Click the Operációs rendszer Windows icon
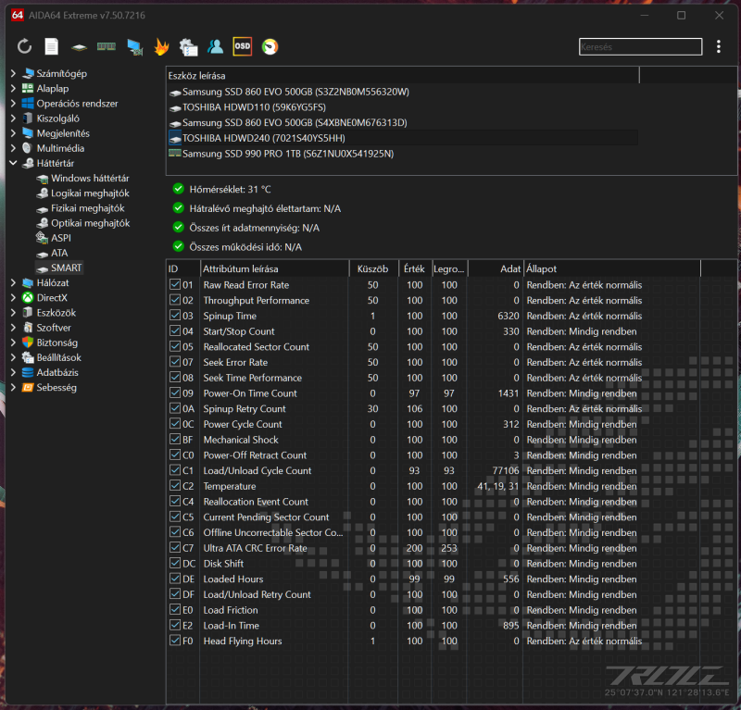This screenshot has height=710, width=741. (x=28, y=103)
